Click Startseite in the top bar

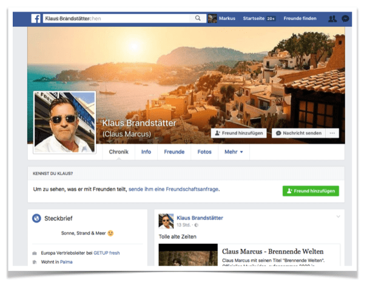click(x=254, y=18)
